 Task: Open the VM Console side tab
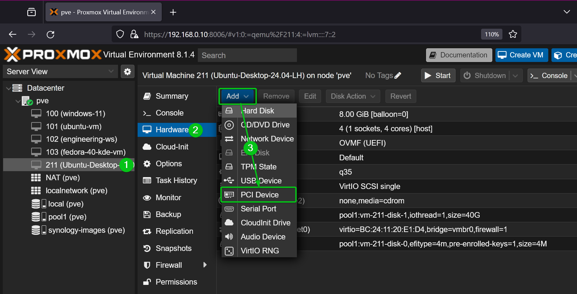(177, 113)
